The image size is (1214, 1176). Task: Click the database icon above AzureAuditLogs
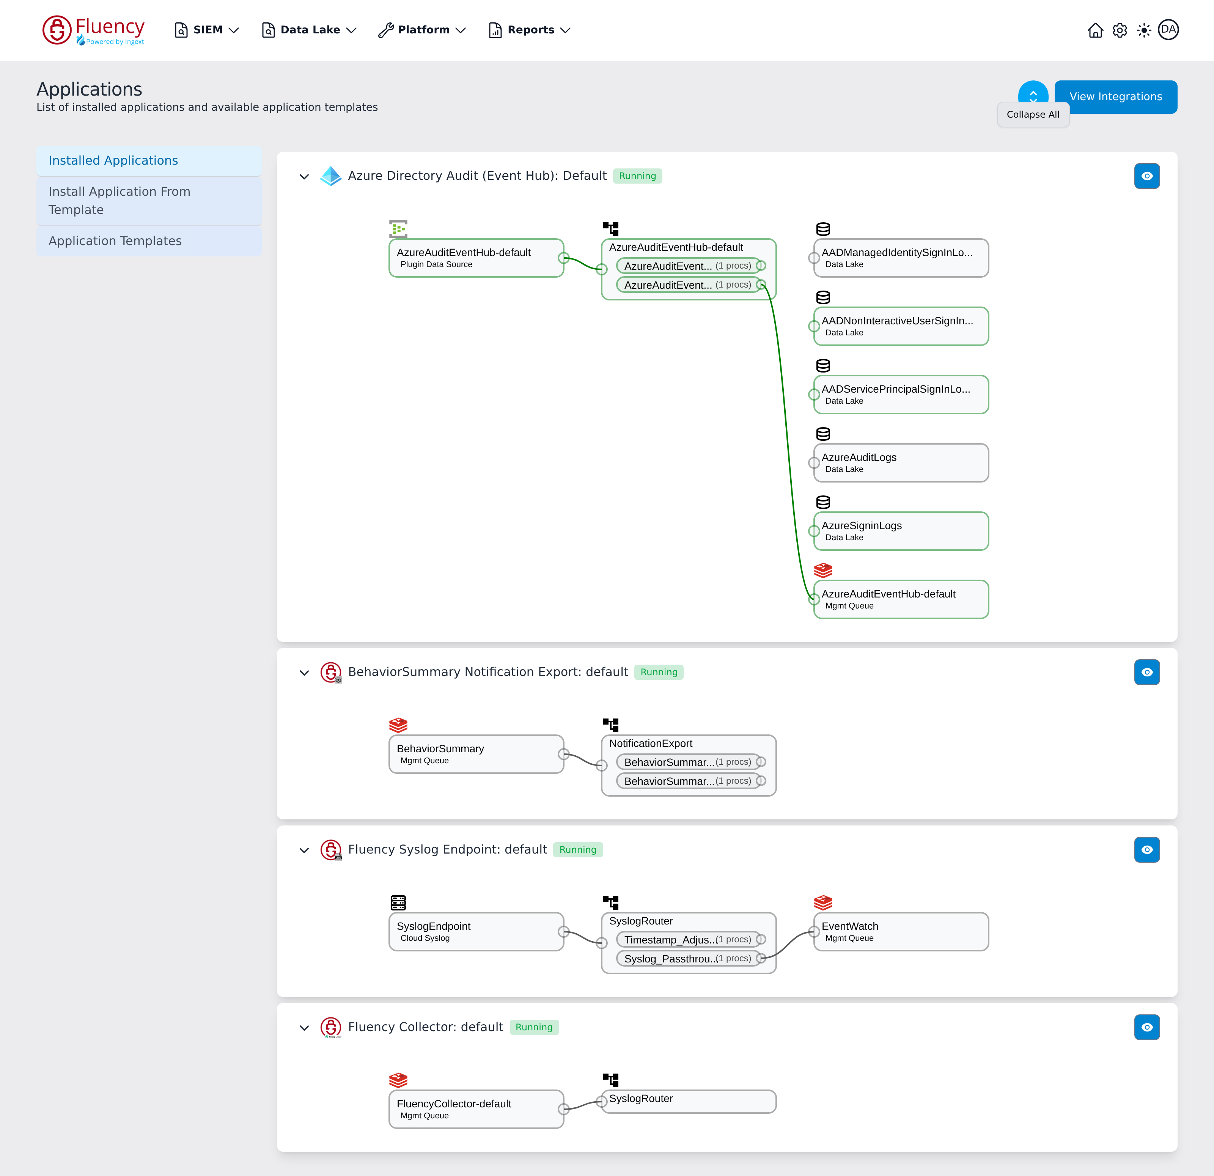(823, 434)
